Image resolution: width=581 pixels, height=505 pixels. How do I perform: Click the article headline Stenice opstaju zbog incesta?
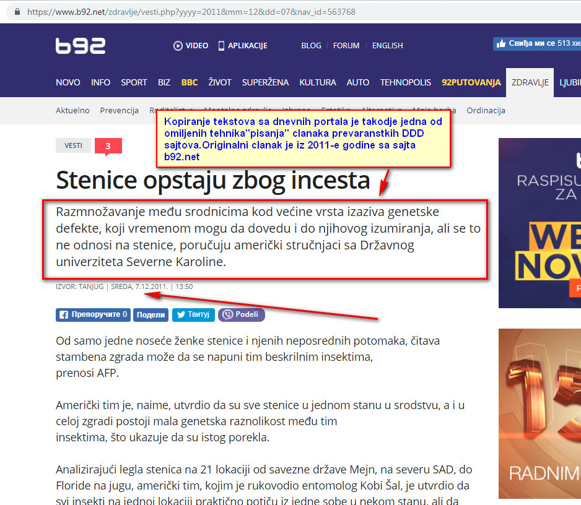point(212,181)
